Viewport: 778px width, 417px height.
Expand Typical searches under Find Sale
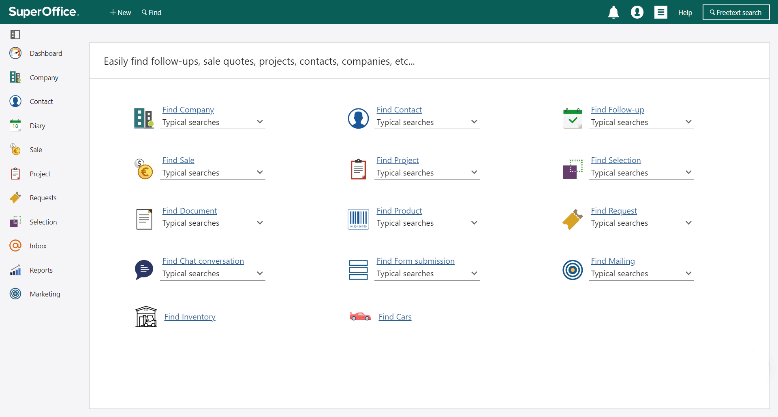213,173
